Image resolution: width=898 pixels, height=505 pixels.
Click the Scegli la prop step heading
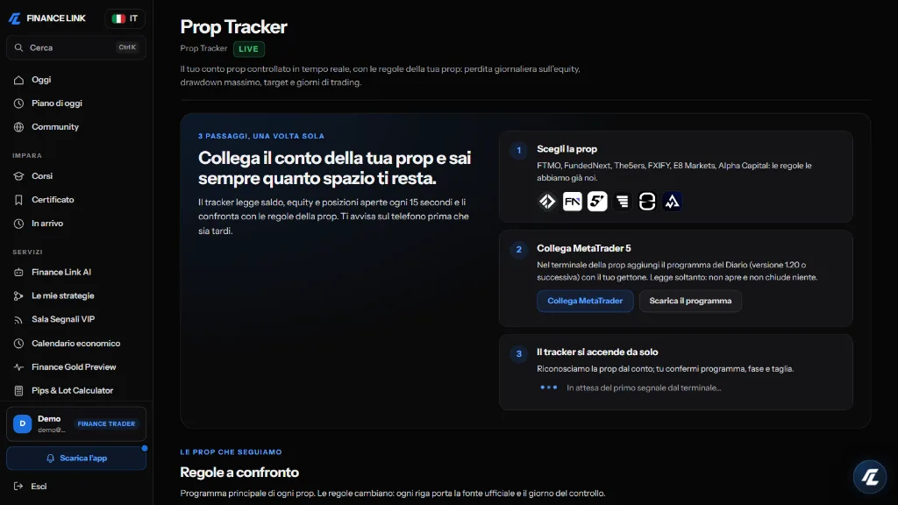point(567,149)
